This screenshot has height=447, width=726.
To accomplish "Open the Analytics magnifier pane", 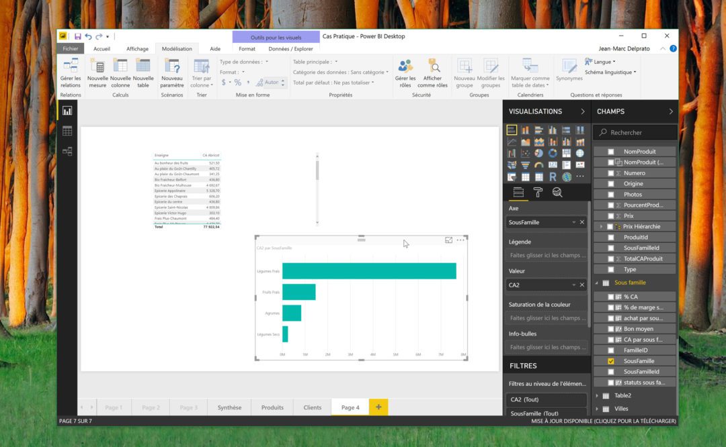I will pos(557,193).
